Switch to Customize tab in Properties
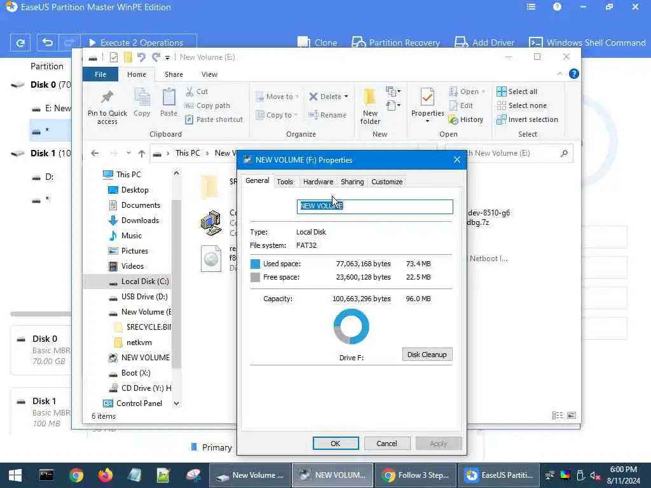Screen dimensions: 651x488 387,182
